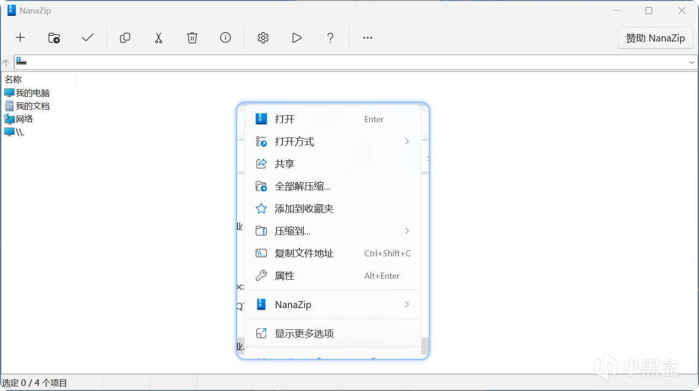699x391 pixels.
Task: Expand the 压缩到... submenu chevron
Action: (x=407, y=231)
